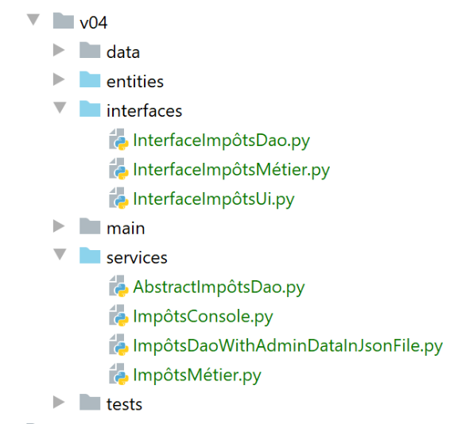This screenshot has width=454, height=424.
Task: Click the Python icon beside InterfaceImpôtsMétier.py
Action: pos(118,168)
